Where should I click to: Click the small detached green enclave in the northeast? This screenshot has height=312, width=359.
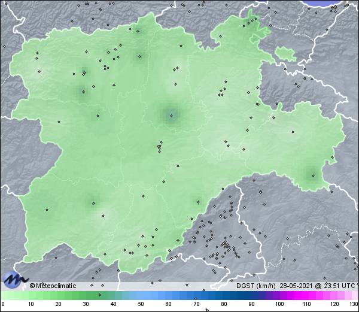[286, 54]
